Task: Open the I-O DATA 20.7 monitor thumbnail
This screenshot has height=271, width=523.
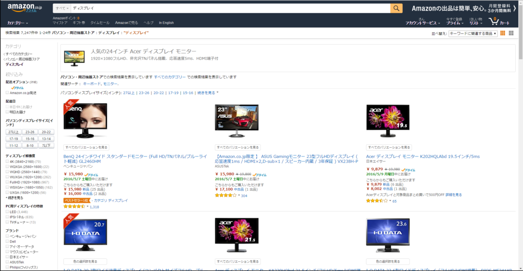Action: click(85, 235)
